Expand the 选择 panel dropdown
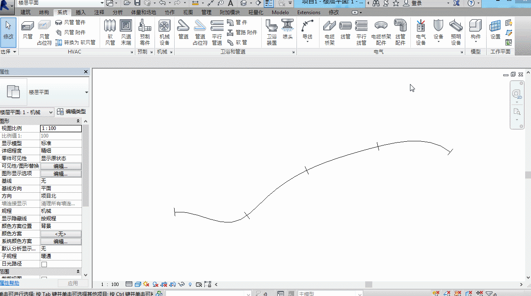The height and width of the screenshot is (296, 531). pos(9,52)
